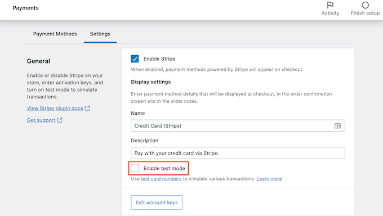
Task: Click the Enable Stripe label text
Action: click(x=159, y=59)
